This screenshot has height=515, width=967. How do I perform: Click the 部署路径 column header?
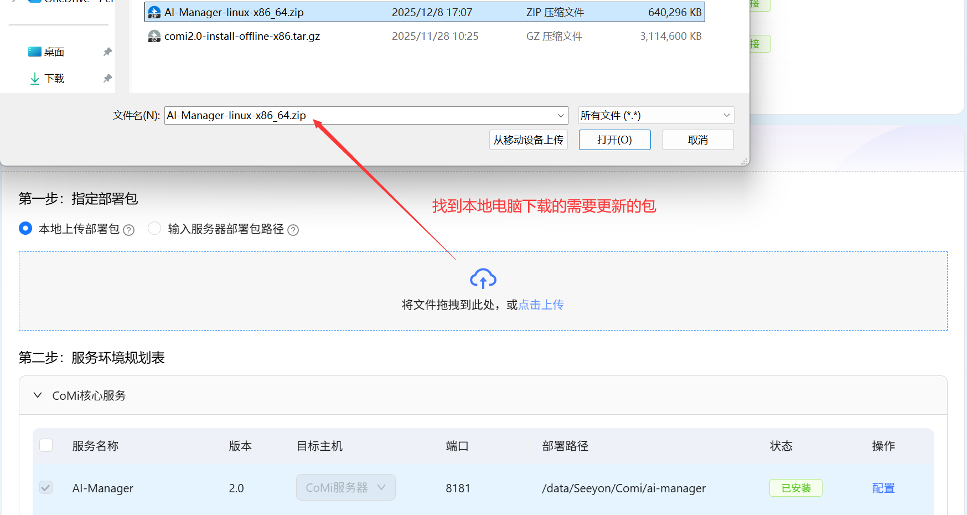tap(565, 446)
